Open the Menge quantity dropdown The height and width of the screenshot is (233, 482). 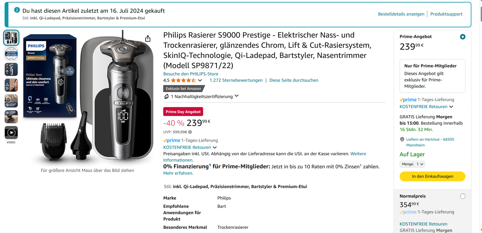click(412, 164)
